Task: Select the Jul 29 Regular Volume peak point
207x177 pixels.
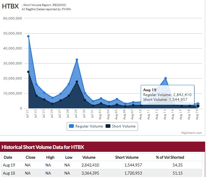Action: click(77, 60)
